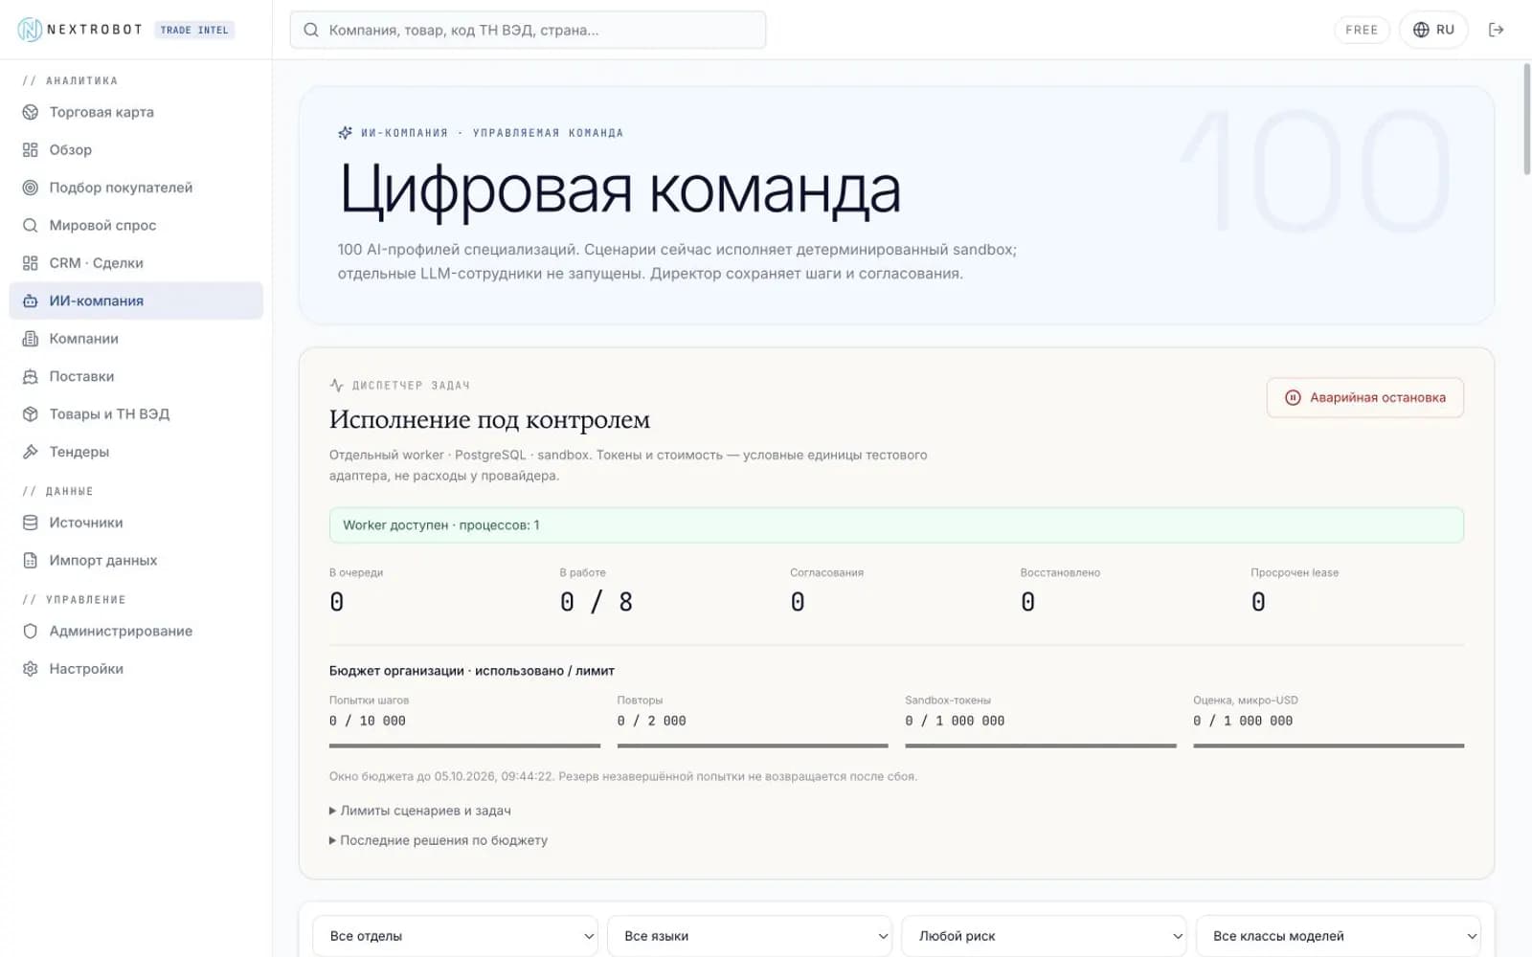Click the "0 / 1 000 000" микро-USD value
This screenshot has width=1532, height=957.
point(1243,721)
